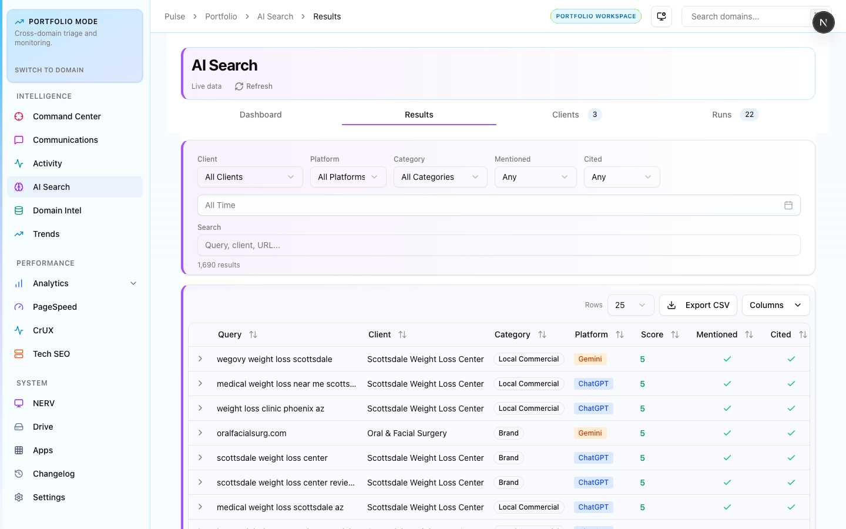Open Domain Intel in the sidebar
This screenshot has width=846, height=529.
57,210
